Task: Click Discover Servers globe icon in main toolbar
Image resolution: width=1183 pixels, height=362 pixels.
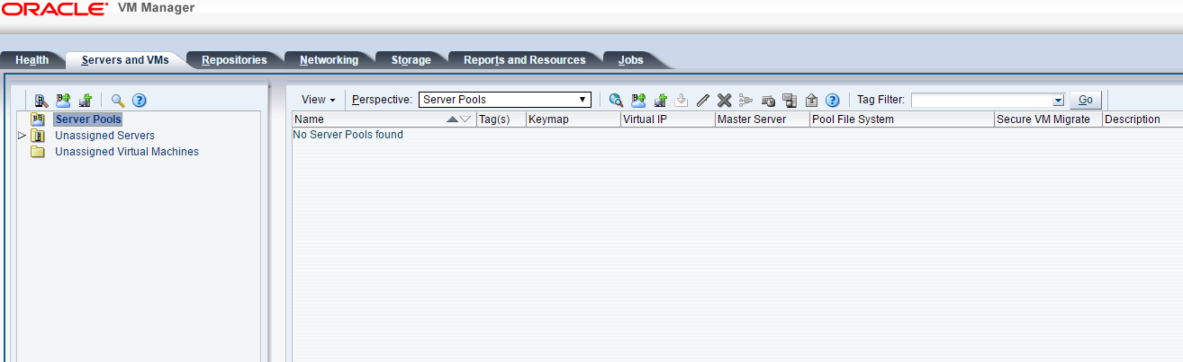Action: [x=617, y=100]
